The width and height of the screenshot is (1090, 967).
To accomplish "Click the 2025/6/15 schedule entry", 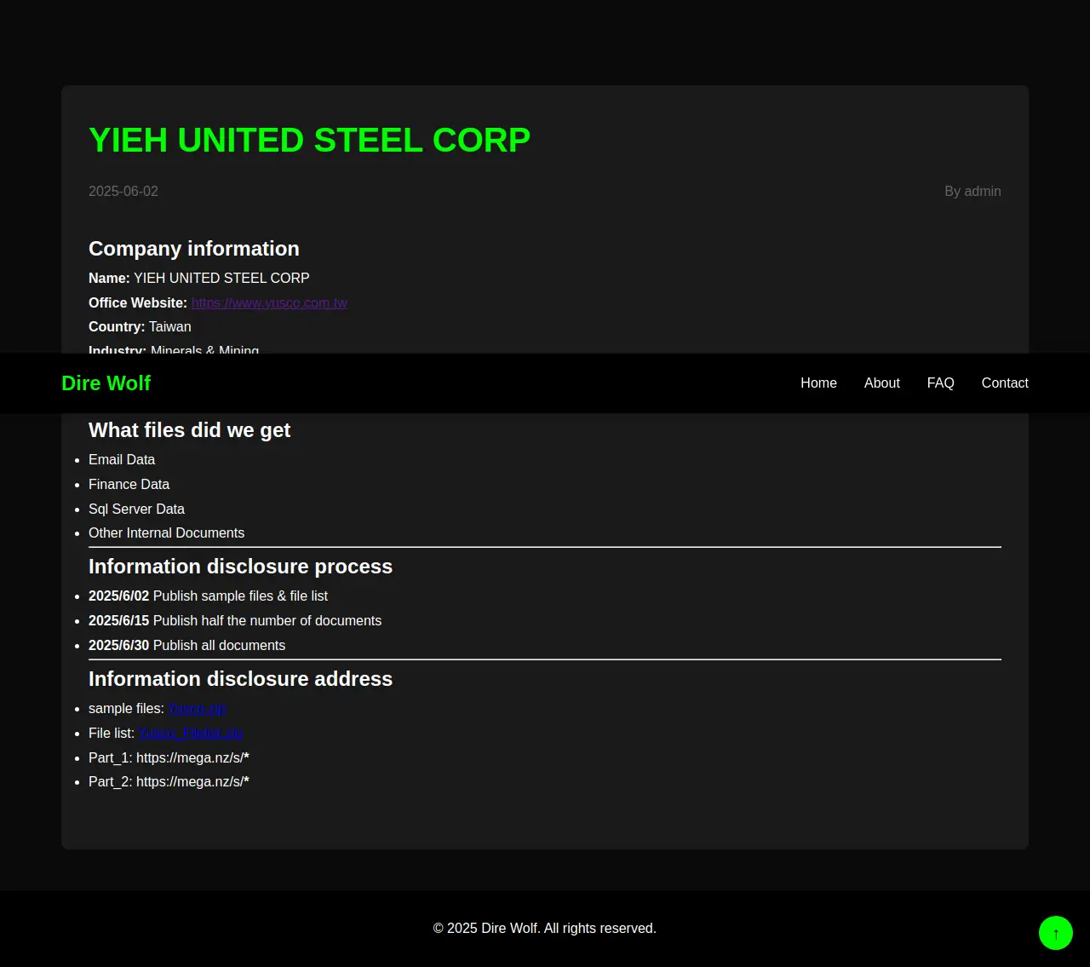I will (235, 621).
